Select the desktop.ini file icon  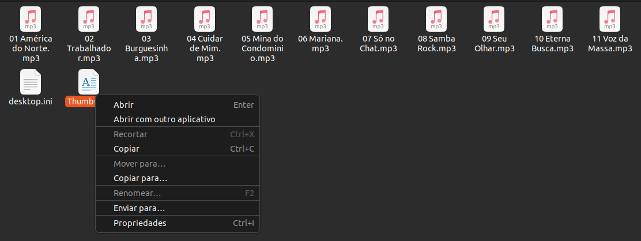31,82
